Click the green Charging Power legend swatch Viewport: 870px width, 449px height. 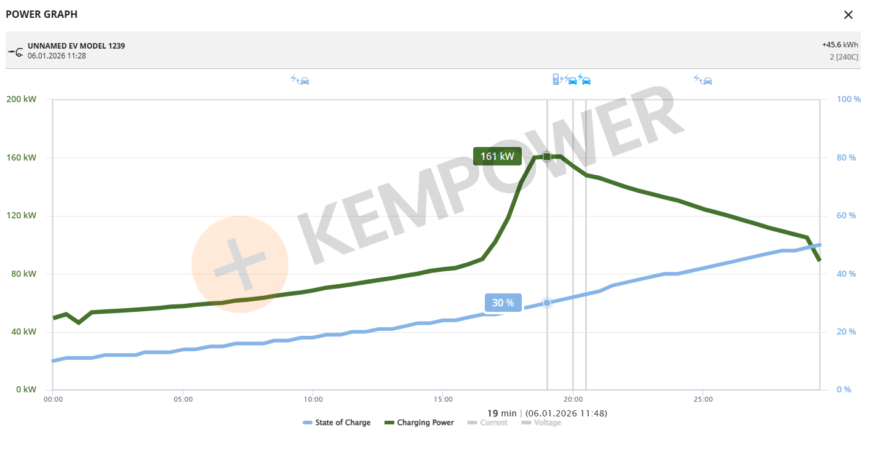[x=389, y=423]
